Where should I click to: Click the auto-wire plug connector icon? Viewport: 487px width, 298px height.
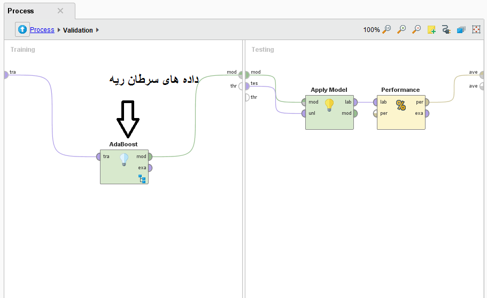446,30
